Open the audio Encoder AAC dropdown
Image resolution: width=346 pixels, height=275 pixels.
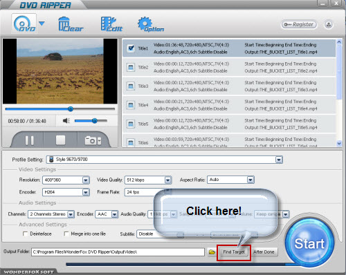point(107,214)
